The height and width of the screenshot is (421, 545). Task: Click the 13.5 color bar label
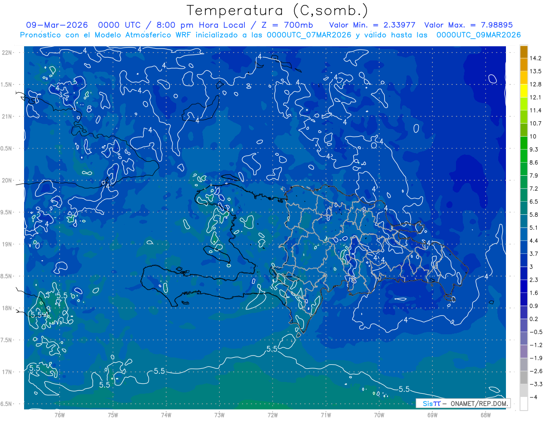tap(535, 71)
